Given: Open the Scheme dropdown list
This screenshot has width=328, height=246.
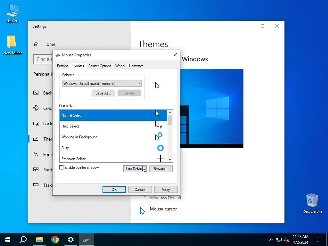Looking at the screenshot, I should coord(102,84).
